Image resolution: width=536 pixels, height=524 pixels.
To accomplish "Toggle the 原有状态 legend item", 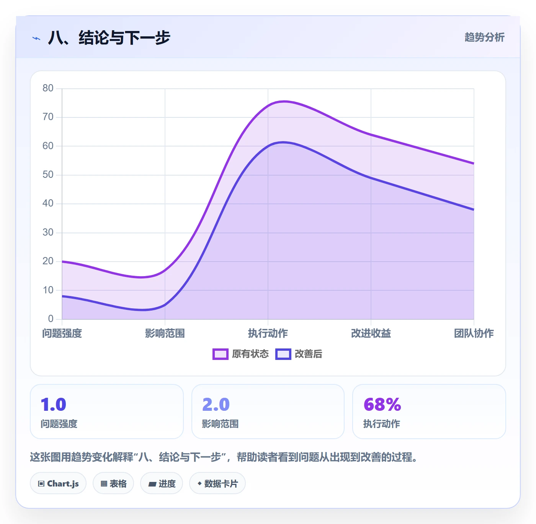I will coord(241,354).
